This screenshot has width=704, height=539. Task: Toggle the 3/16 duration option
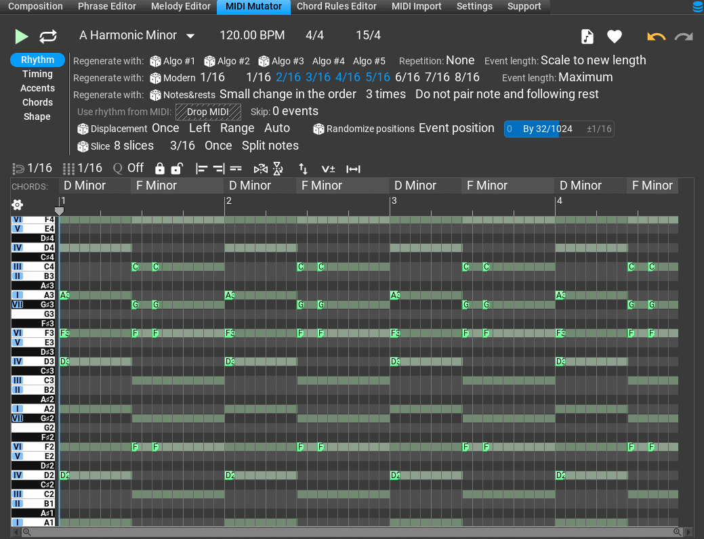tap(318, 78)
